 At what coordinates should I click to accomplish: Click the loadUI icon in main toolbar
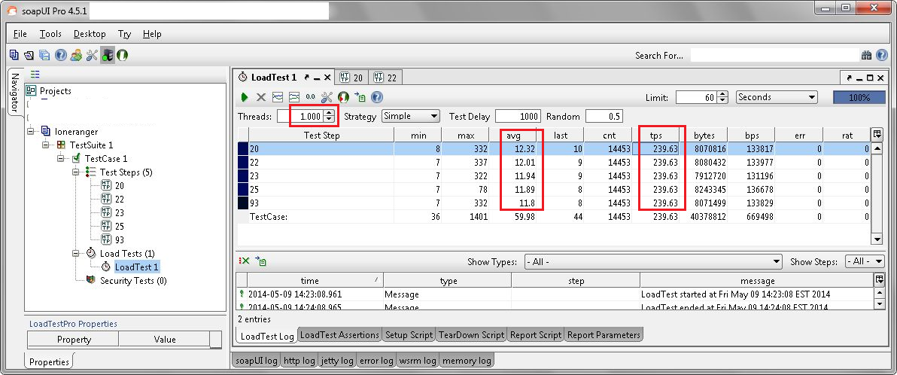tap(122, 56)
